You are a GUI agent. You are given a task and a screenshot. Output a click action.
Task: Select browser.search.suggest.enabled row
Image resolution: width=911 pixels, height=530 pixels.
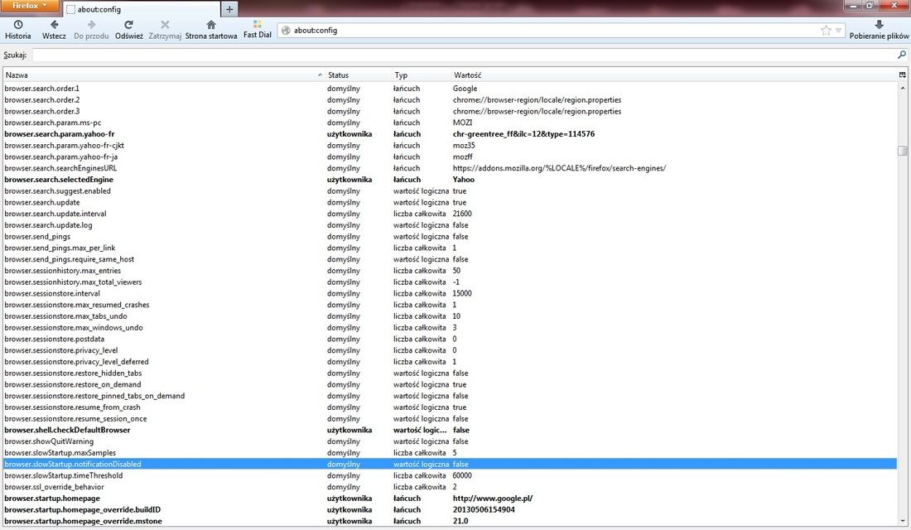450,190
